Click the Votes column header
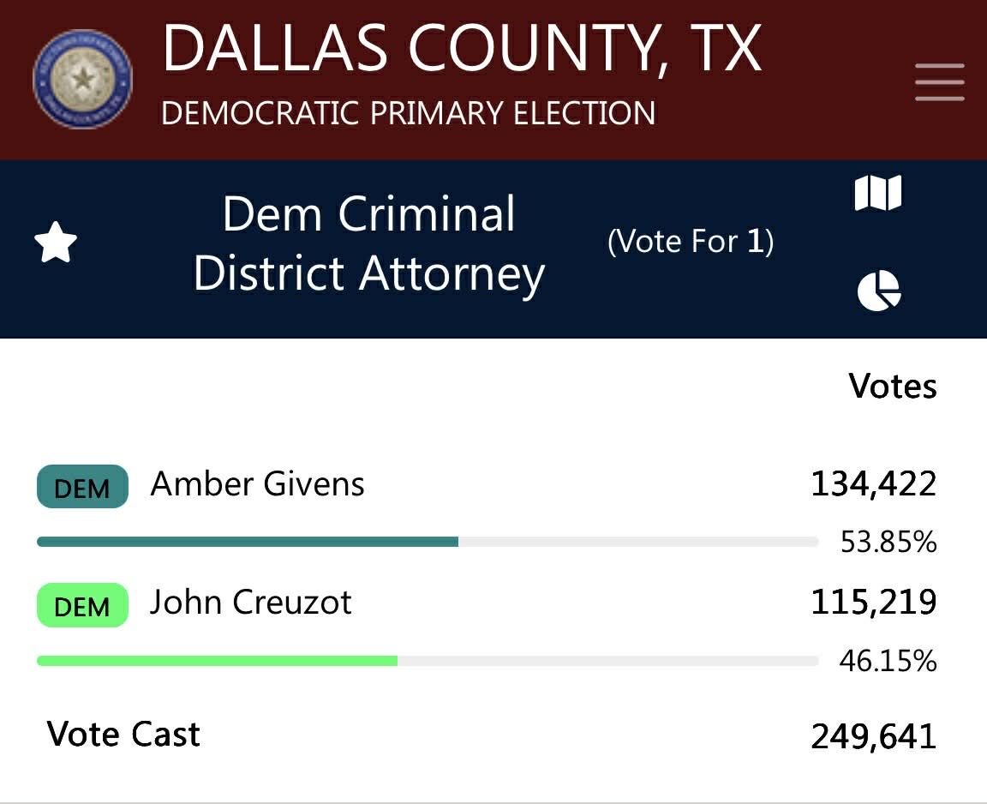 (893, 387)
